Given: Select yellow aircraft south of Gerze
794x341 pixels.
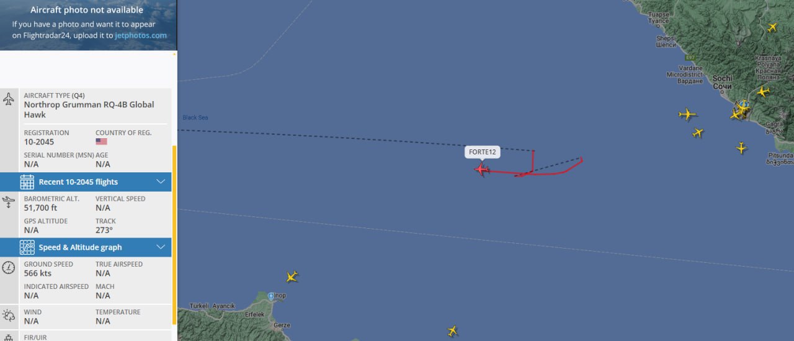Looking at the screenshot, I should 452,331.
